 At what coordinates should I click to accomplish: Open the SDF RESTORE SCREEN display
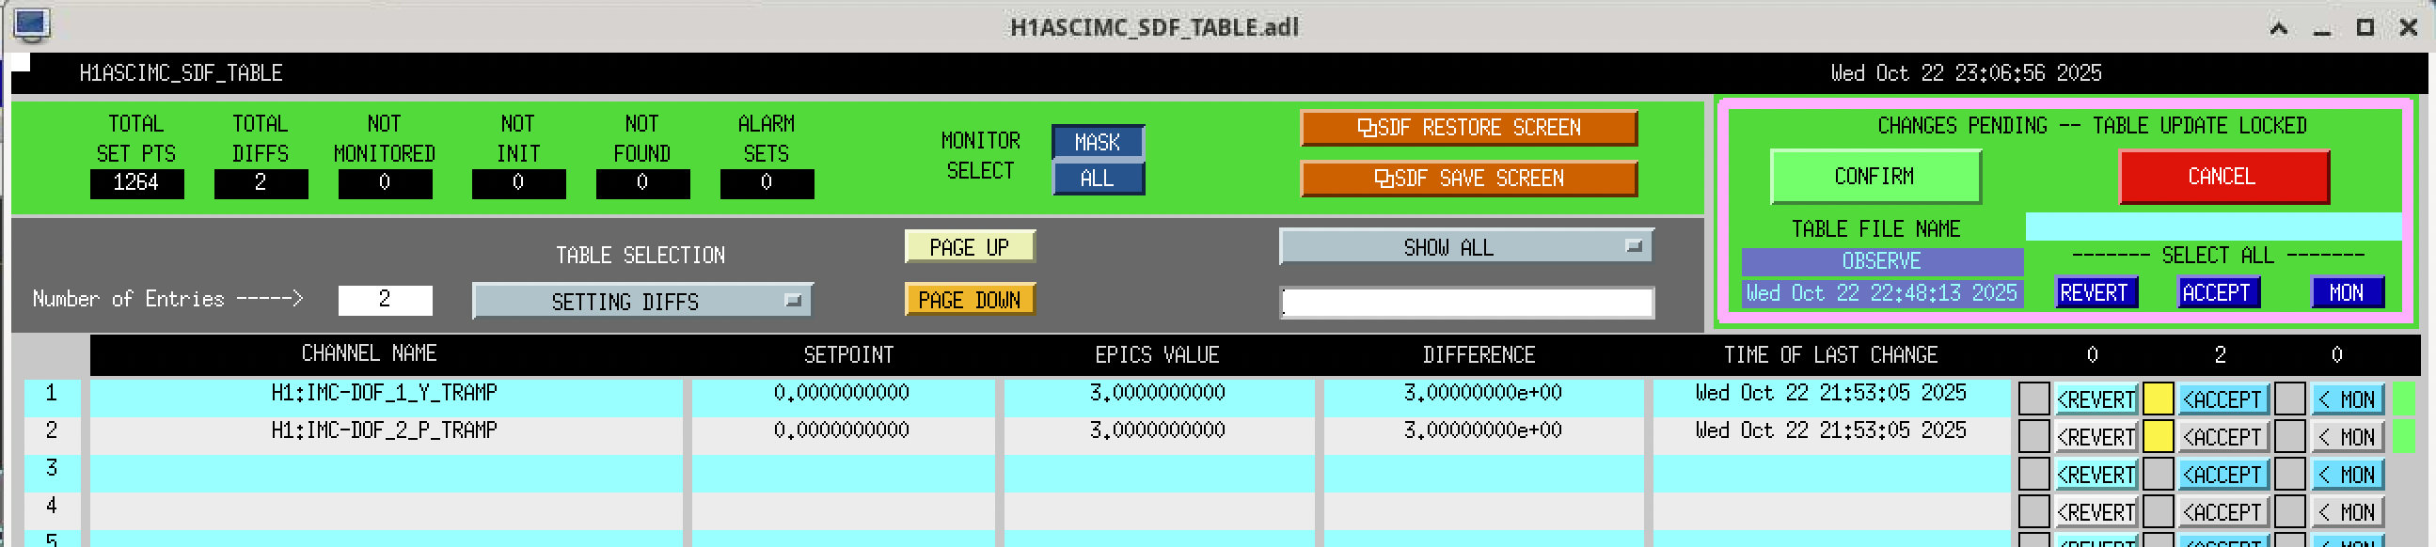point(1467,128)
